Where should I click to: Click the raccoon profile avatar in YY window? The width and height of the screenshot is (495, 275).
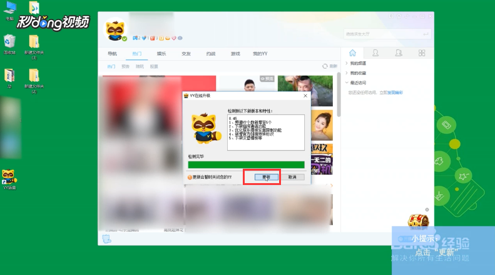coord(115,30)
